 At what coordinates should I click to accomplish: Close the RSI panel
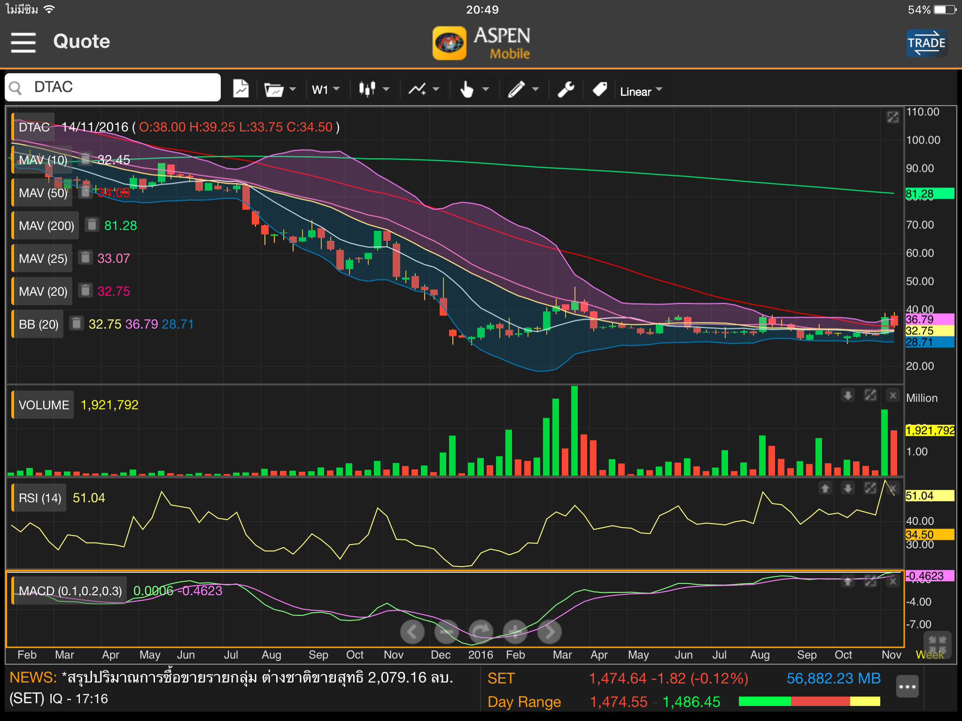[x=893, y=488]
